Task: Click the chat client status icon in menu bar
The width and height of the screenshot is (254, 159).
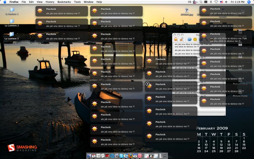Action: tap(194, 2)
